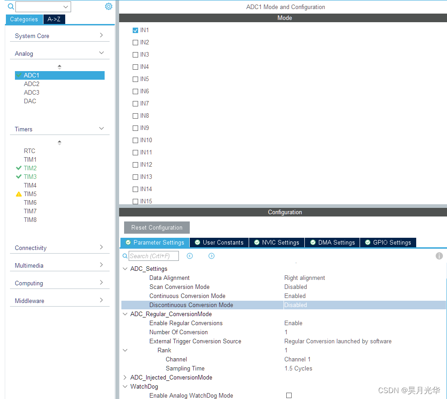
Task: Click the Enable Regular Conversions Enable value
Action: [293, 323]
